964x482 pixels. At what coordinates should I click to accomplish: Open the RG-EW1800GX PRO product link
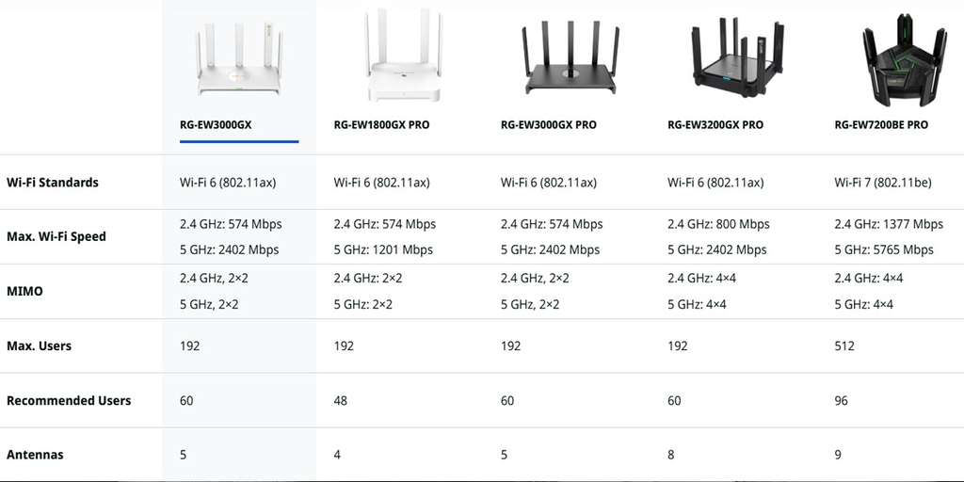tap(381, 124)
